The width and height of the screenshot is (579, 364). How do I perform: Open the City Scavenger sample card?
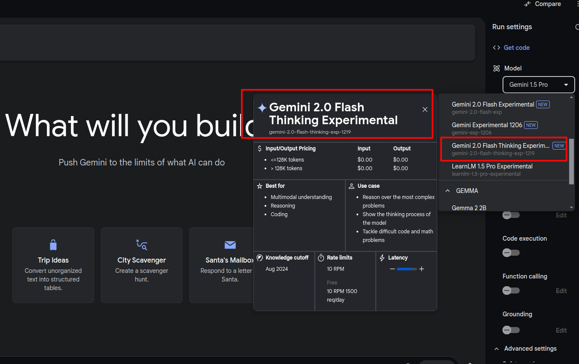(x=142, y=265)
